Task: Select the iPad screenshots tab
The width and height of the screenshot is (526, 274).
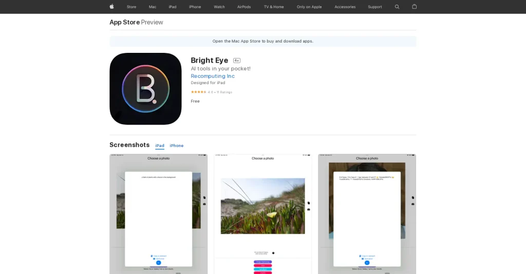Action: click(x=160, y=146)
